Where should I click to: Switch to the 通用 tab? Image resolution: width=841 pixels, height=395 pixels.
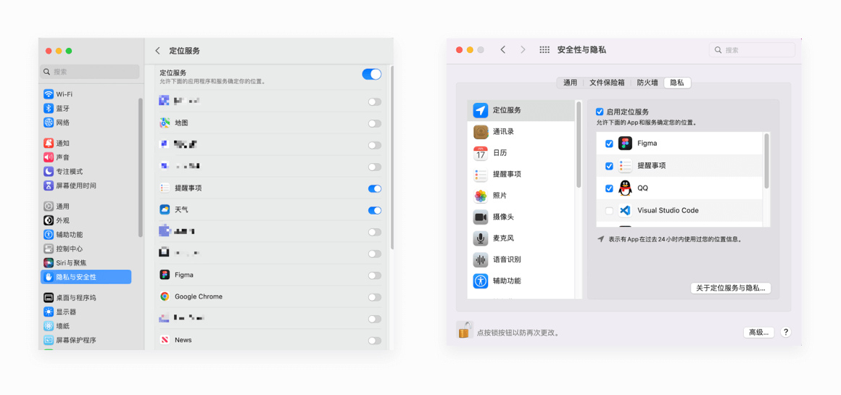coord(570,83)
